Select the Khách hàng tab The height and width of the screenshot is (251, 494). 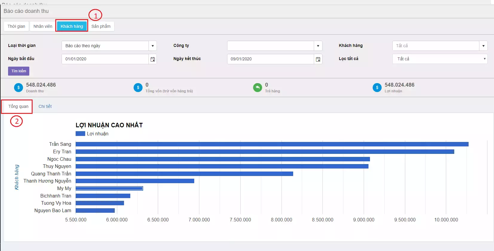coord(72,26)
